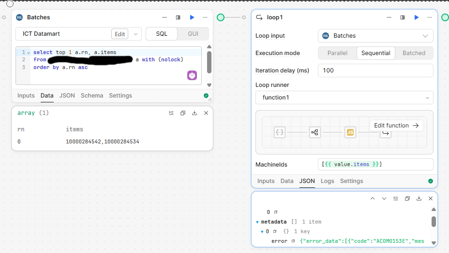Switch to the Logs tab in loop1
This screenshot has height=253, width=449.
pos(327,181)
